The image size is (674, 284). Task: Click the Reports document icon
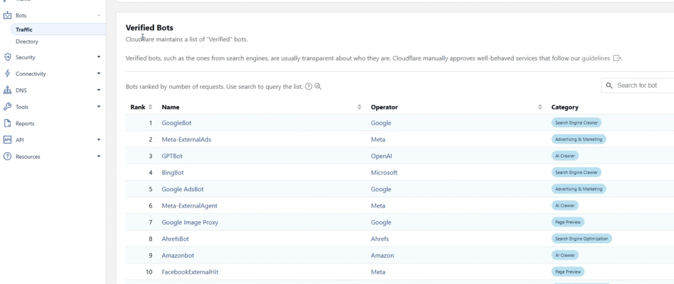pos(7,123)
